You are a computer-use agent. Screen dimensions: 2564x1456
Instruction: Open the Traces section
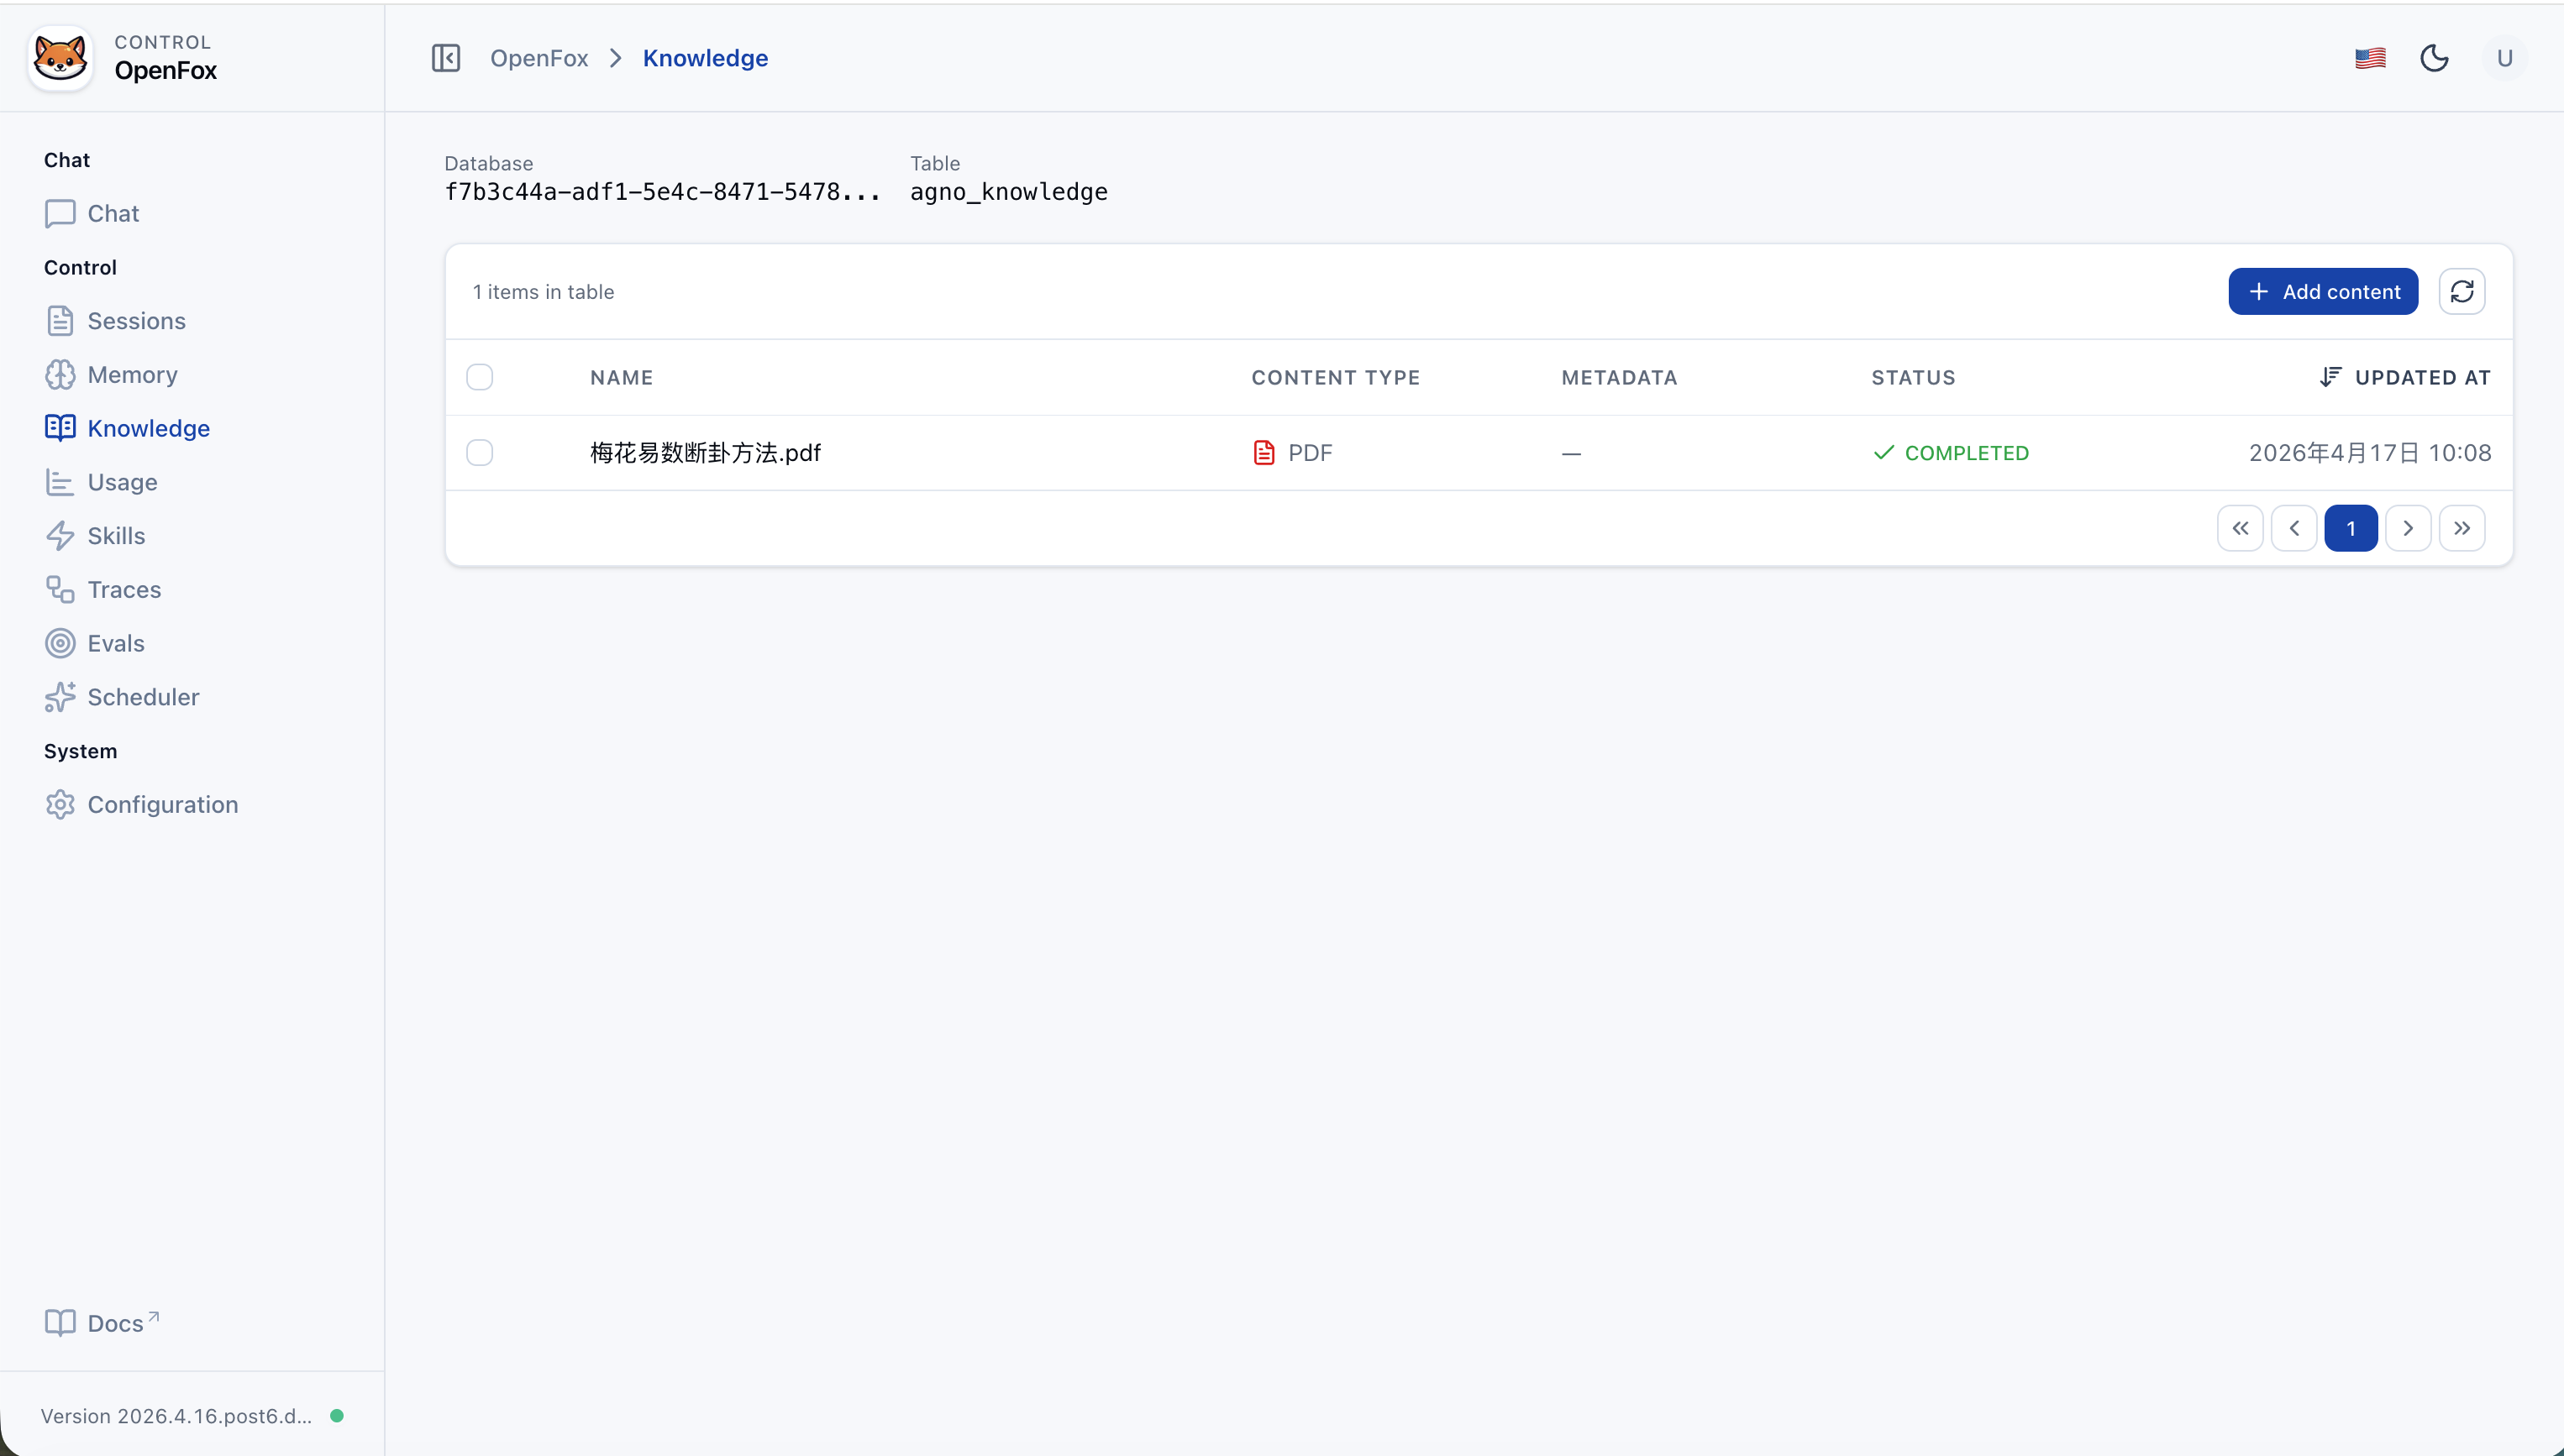(x=124, y=589)
